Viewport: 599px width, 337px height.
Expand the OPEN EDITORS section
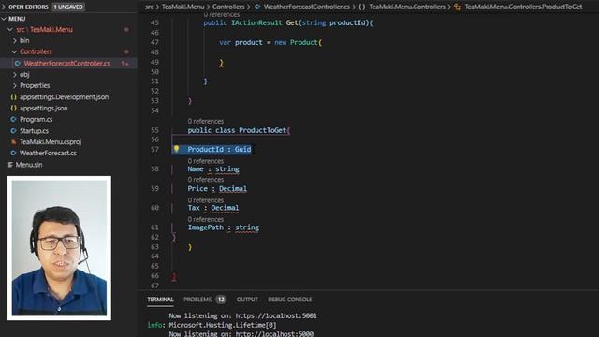4,7
